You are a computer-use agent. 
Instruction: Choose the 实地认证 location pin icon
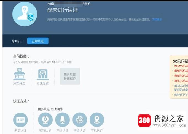[x=97, y=120]
